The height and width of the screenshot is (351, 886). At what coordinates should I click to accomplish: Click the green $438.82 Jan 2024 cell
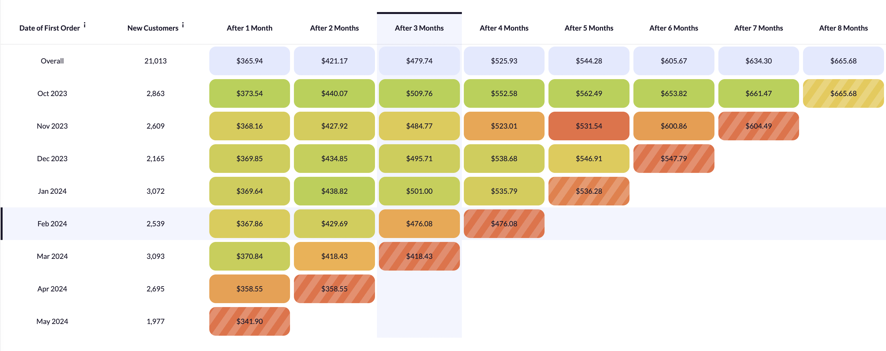click(x=334, y=191)
